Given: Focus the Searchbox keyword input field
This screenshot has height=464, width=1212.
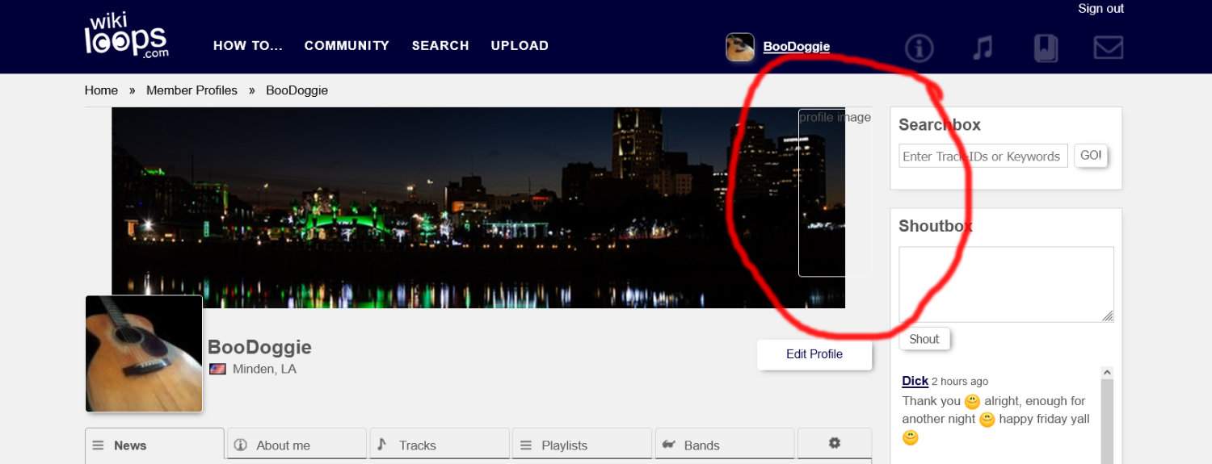Looking at the screenshot, I should (983, 157).
